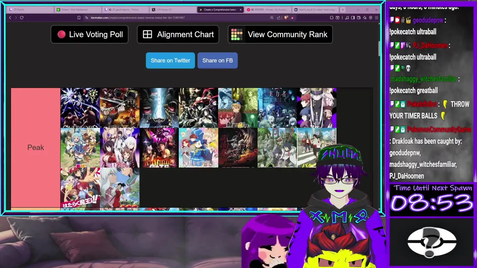Open the media control music-note icon
This screenshot has width=477, height=268.
click(x=347, y=17)
